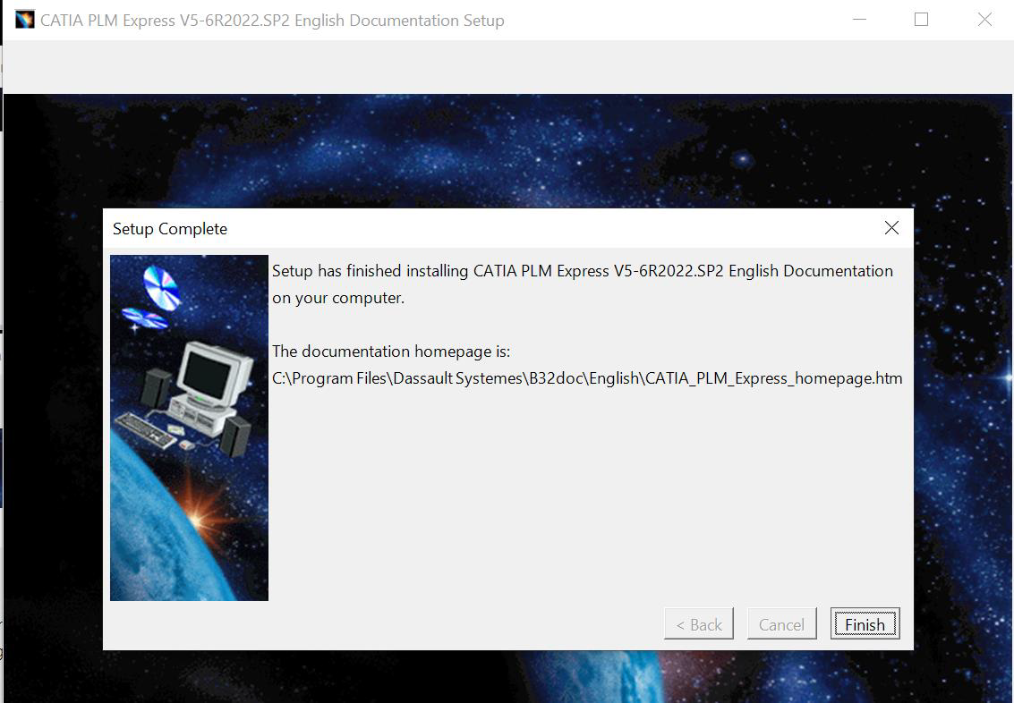Click the Finish button
Screen dimensions: 1014x703
click(865, 623)
